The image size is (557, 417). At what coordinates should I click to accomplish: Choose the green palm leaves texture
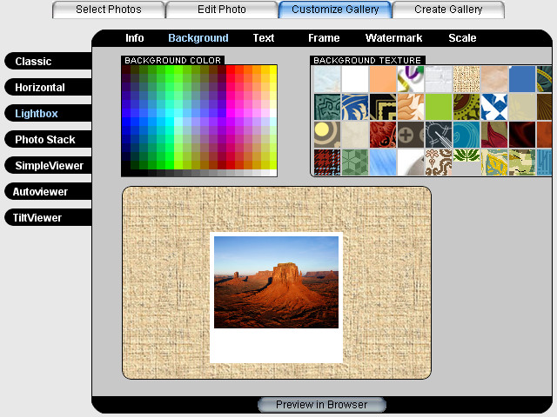pos(466,156)
